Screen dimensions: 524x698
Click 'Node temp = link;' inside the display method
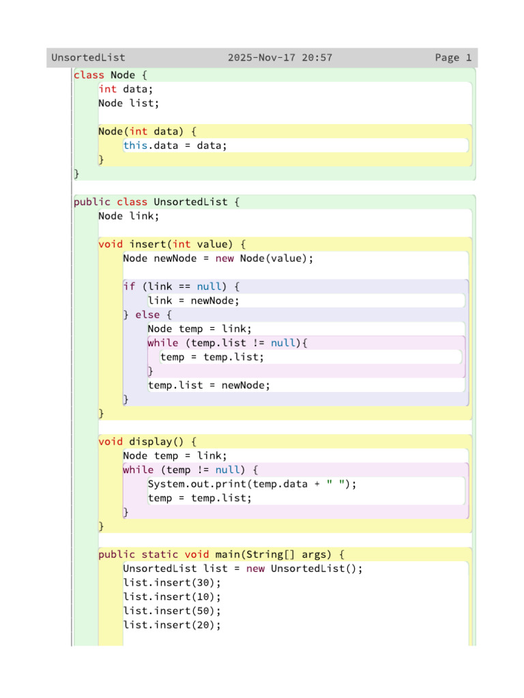click(x=175, y=456)
